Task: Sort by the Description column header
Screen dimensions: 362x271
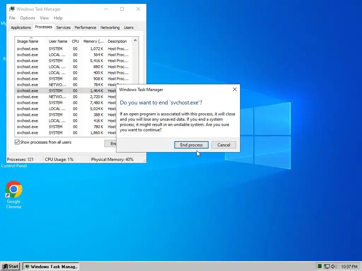Action: pos(118,41)
